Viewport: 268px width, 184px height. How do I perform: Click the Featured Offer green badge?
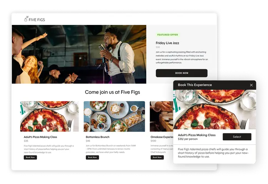click(x=168, y=35)
